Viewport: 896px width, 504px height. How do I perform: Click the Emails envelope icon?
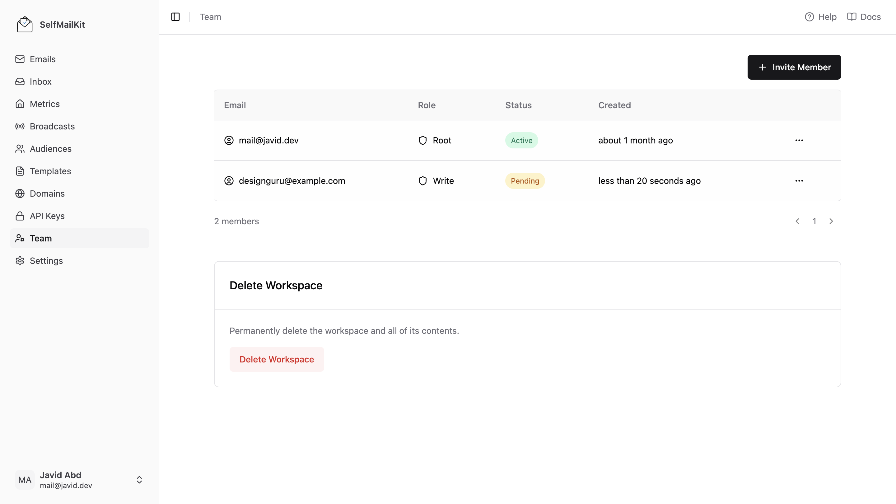pos(20,59)
